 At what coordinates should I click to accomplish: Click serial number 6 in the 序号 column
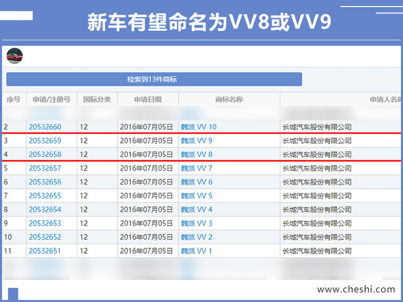point(6,182)
